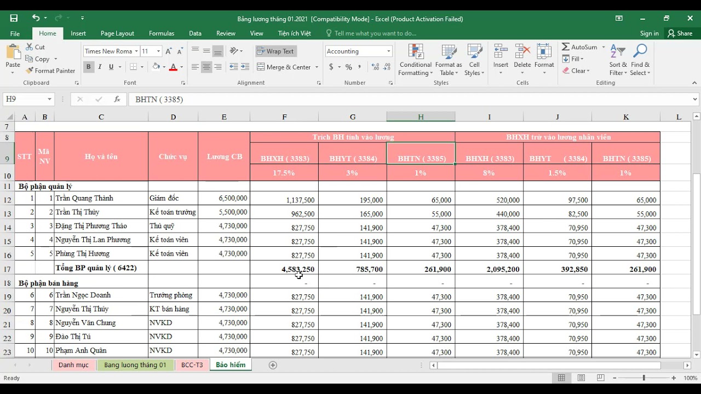Open the font name dropdown Times New Roman
The height and width of the screenshot is (394, 701).
pyautogui.click(x=136, y=51)
